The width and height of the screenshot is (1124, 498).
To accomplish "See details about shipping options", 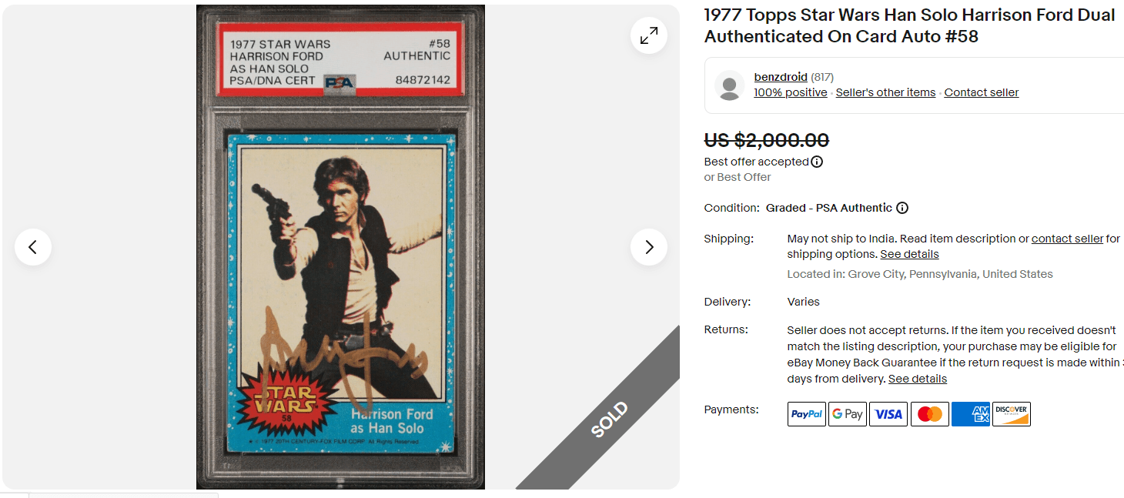I will tap(909, 253).
